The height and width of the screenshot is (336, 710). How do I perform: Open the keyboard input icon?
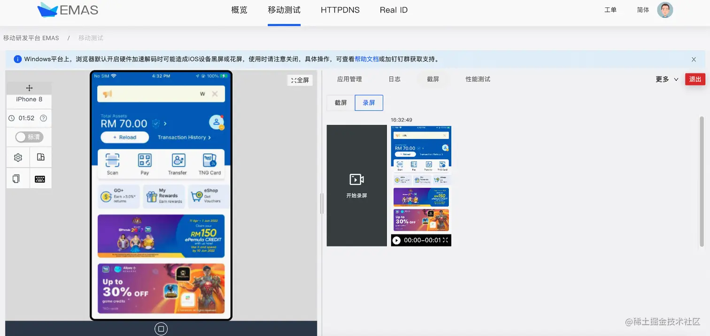tap(40, 179)
